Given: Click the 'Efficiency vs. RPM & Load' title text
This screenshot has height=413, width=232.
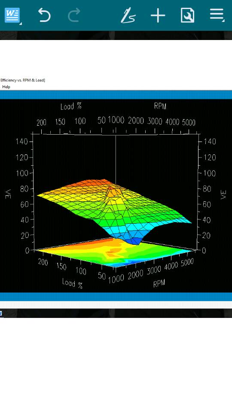Looking at the screenshot, I should 23,80.
